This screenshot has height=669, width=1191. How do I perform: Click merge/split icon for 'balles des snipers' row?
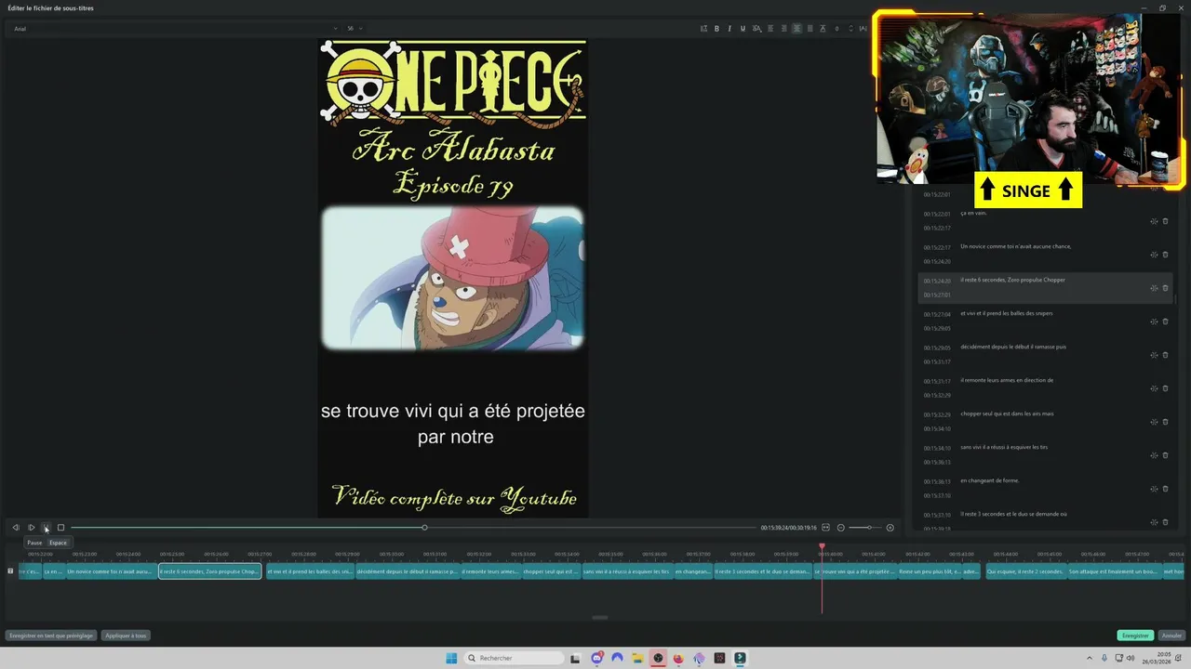pyautogui.click(x=1154, y=321)
